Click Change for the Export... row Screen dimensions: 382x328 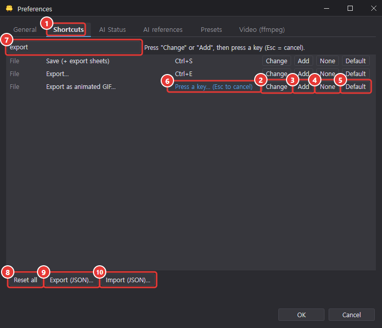[277, 74]
